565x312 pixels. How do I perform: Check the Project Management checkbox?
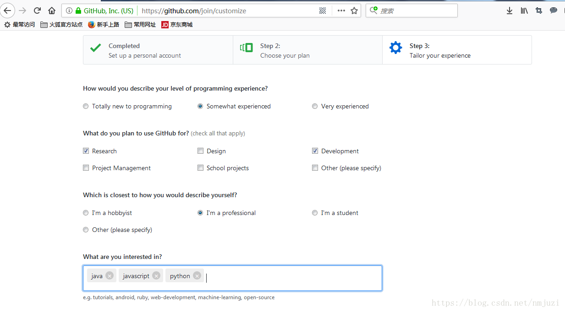point(86,167)
